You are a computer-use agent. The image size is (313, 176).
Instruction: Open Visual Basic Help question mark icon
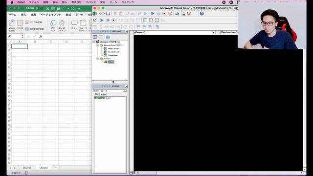click(x=202, y=14)
